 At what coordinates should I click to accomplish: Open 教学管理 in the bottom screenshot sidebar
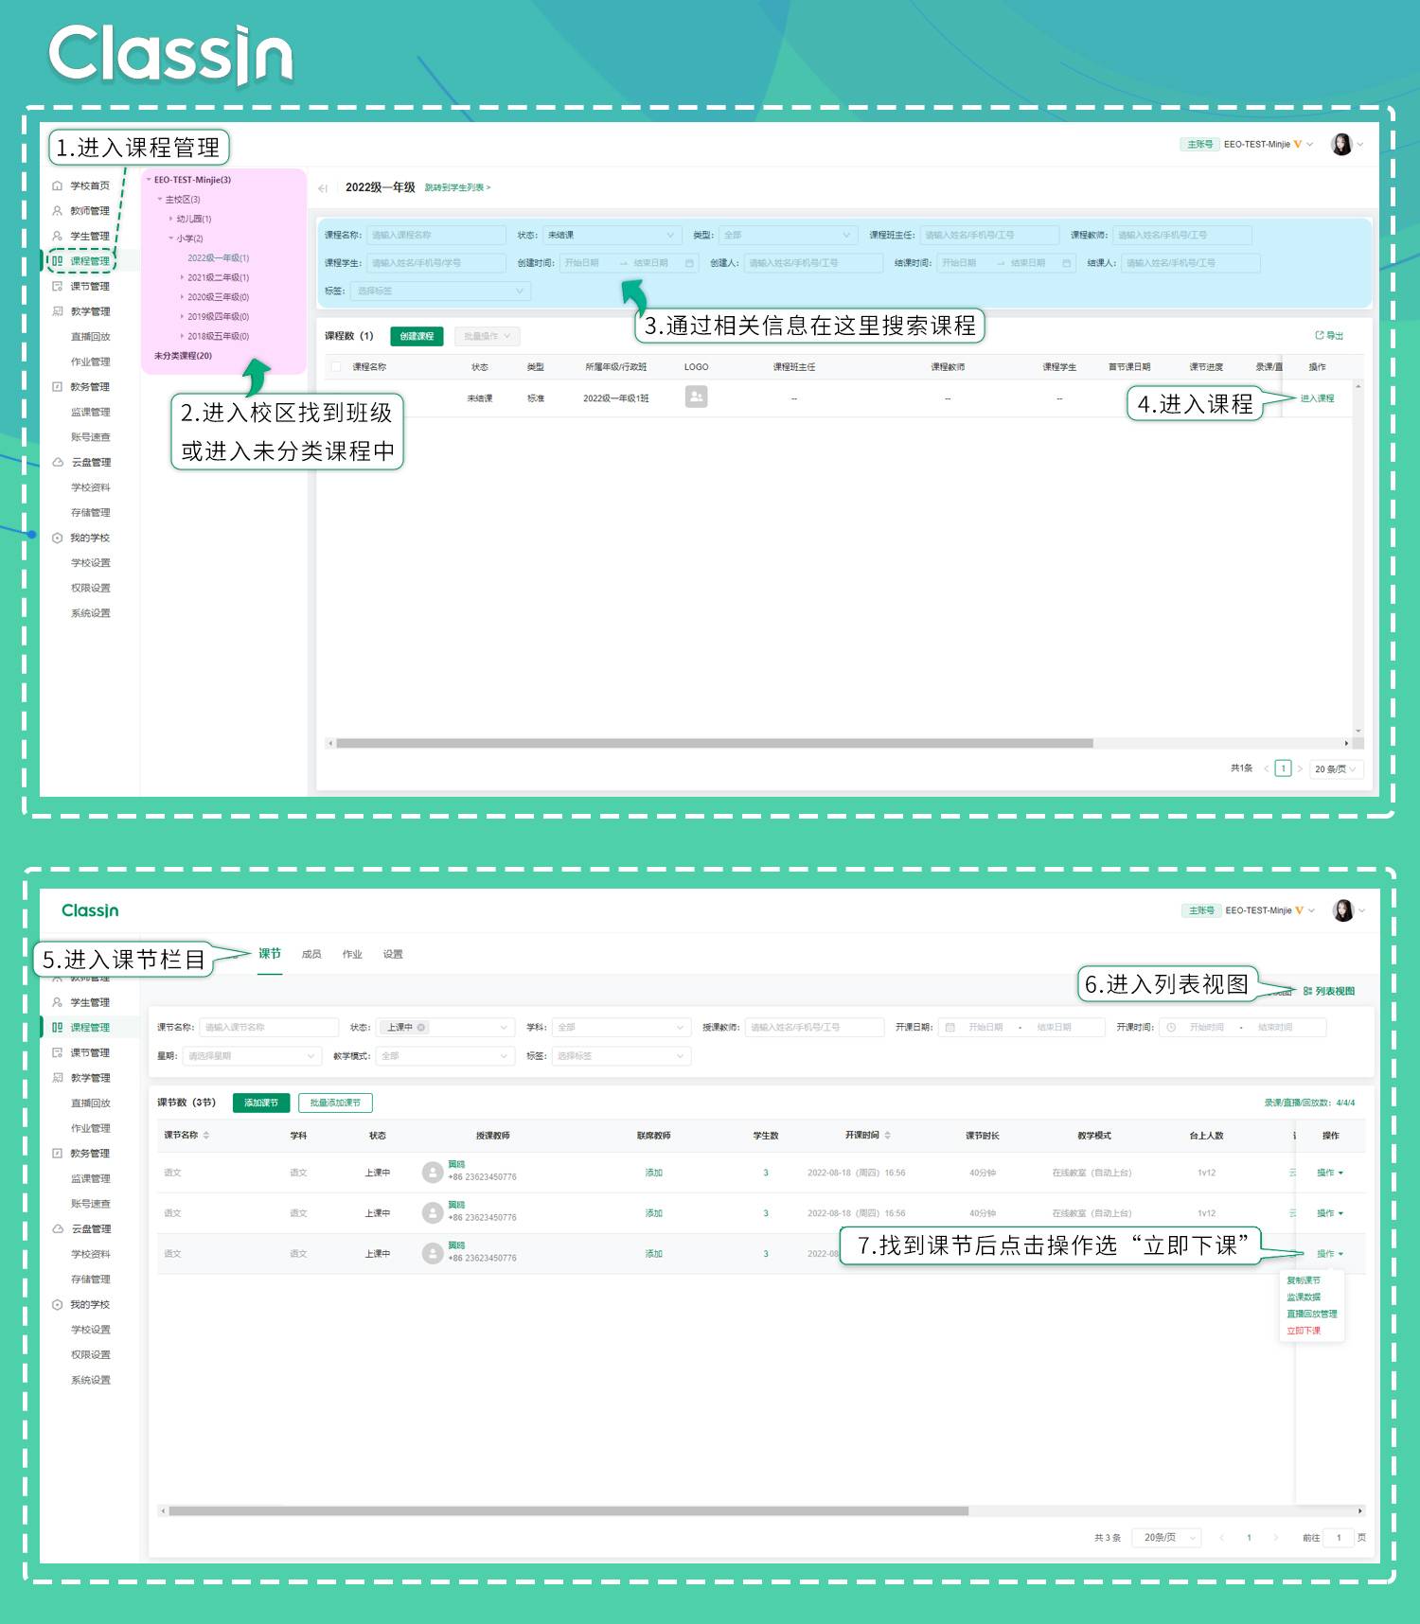[x=81, y=1078]
